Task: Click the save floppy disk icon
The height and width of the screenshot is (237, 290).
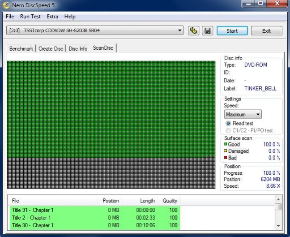Action: point(207,31)
